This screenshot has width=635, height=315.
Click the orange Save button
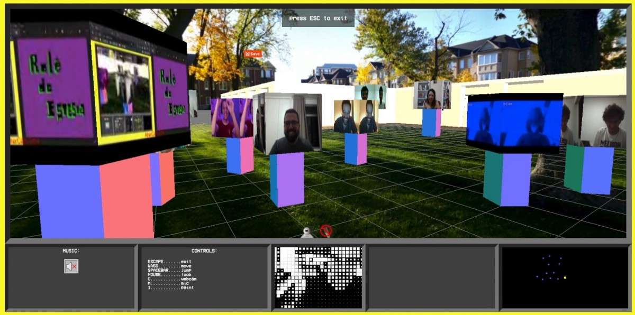(x=253, y=54)
